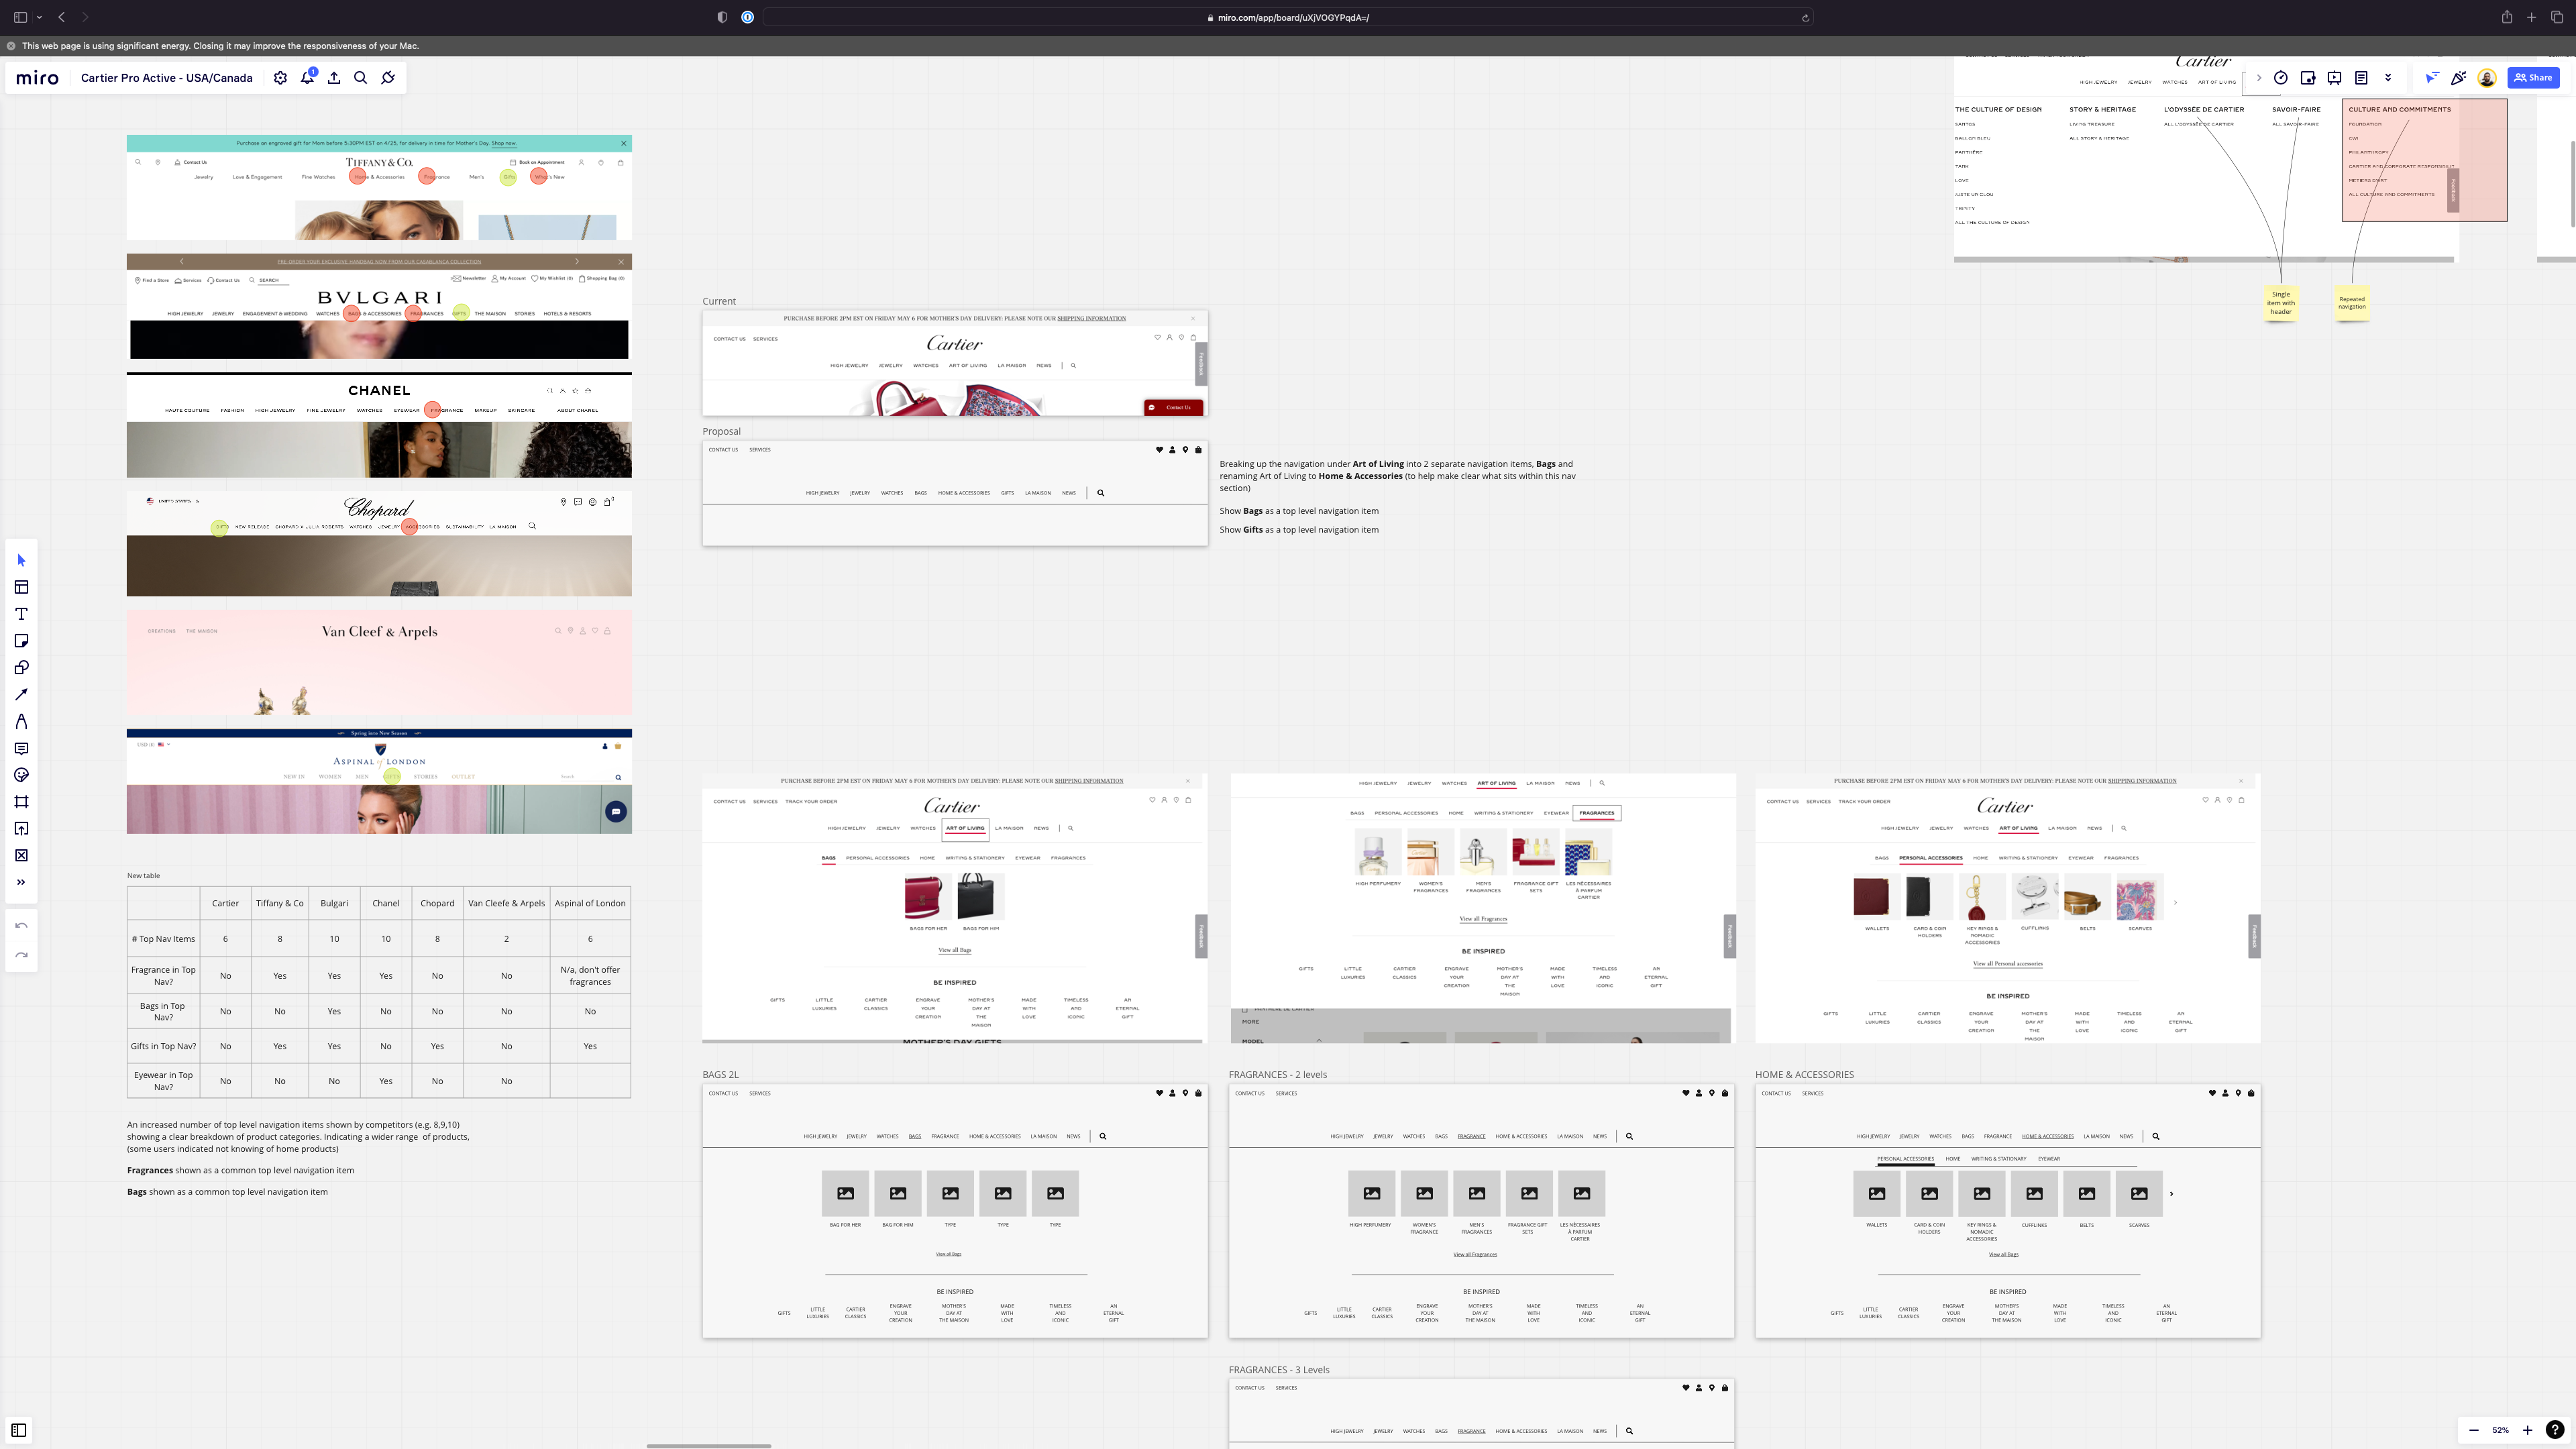
Task: Zoom in with the plus button
Action: point(2527,1430)
